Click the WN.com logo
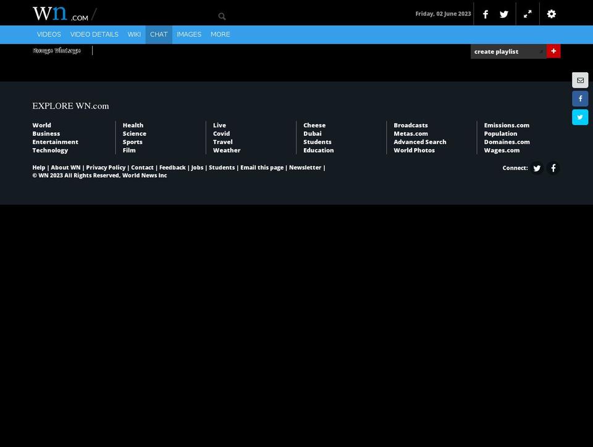Screen dimensions: 593x447 61,14
